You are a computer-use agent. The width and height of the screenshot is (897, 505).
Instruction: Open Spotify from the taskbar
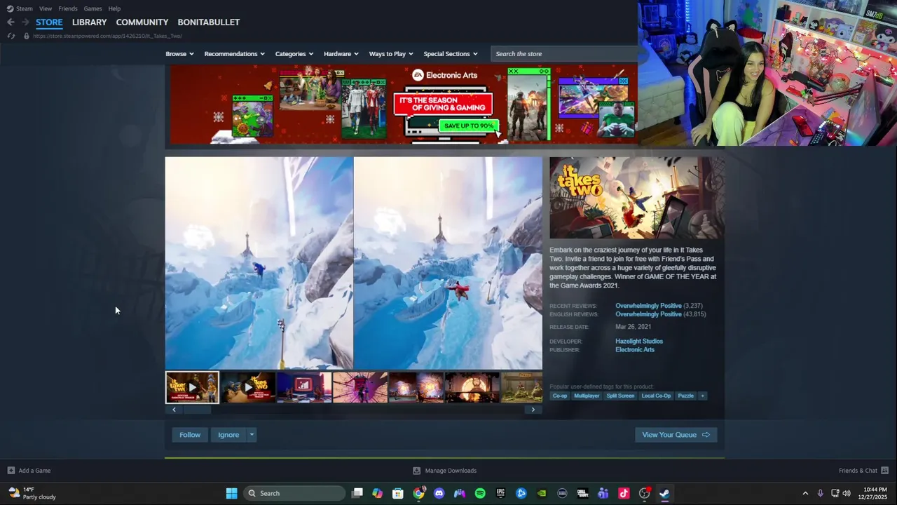(480, 493)
